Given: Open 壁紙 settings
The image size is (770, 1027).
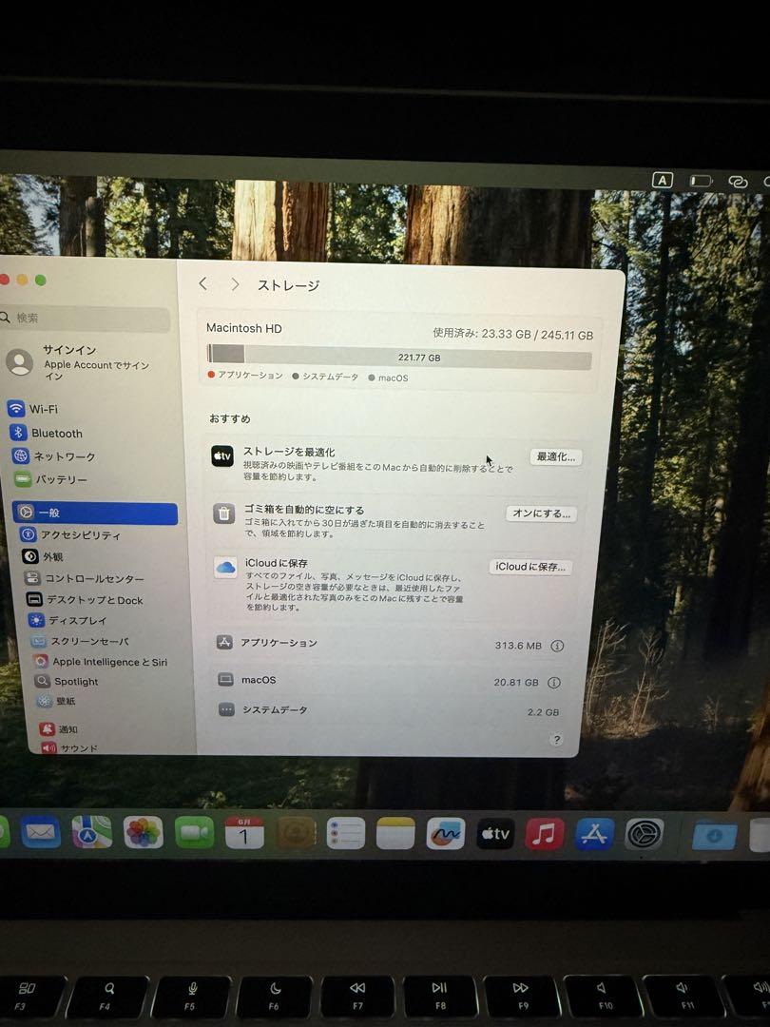Looking at the screenshot, I should click(56, 701).
